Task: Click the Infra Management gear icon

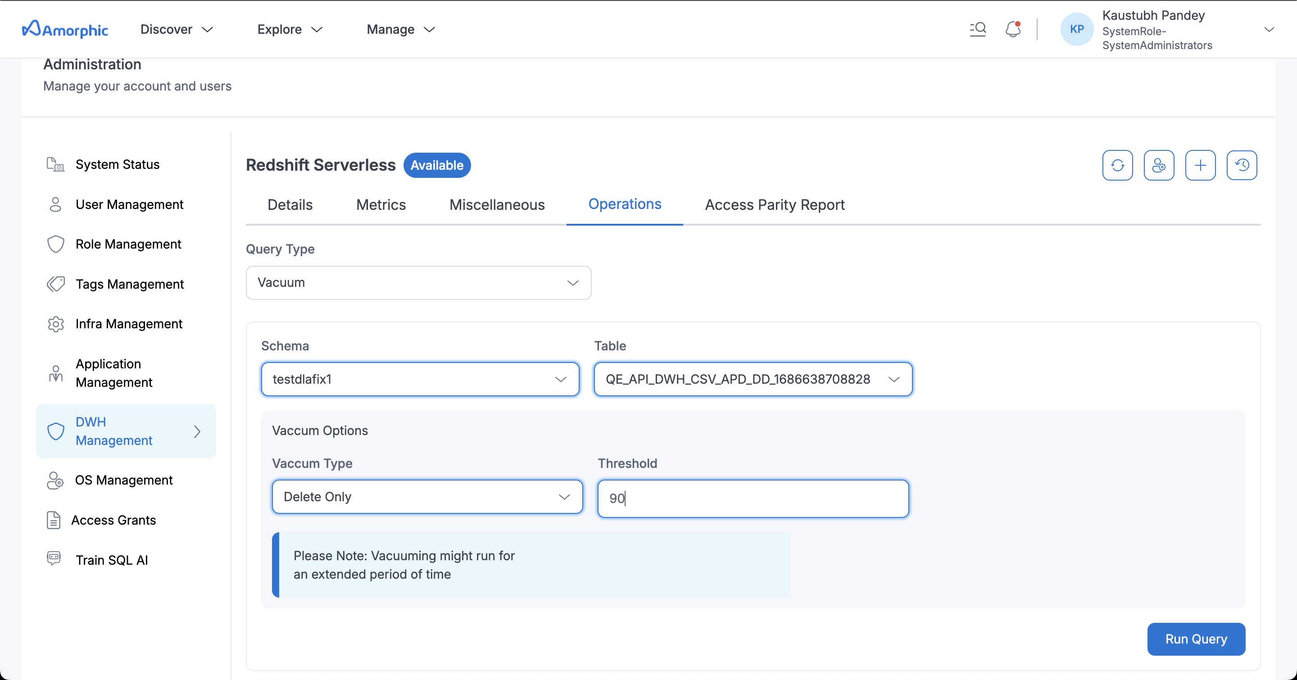Action: click(55, 324)
